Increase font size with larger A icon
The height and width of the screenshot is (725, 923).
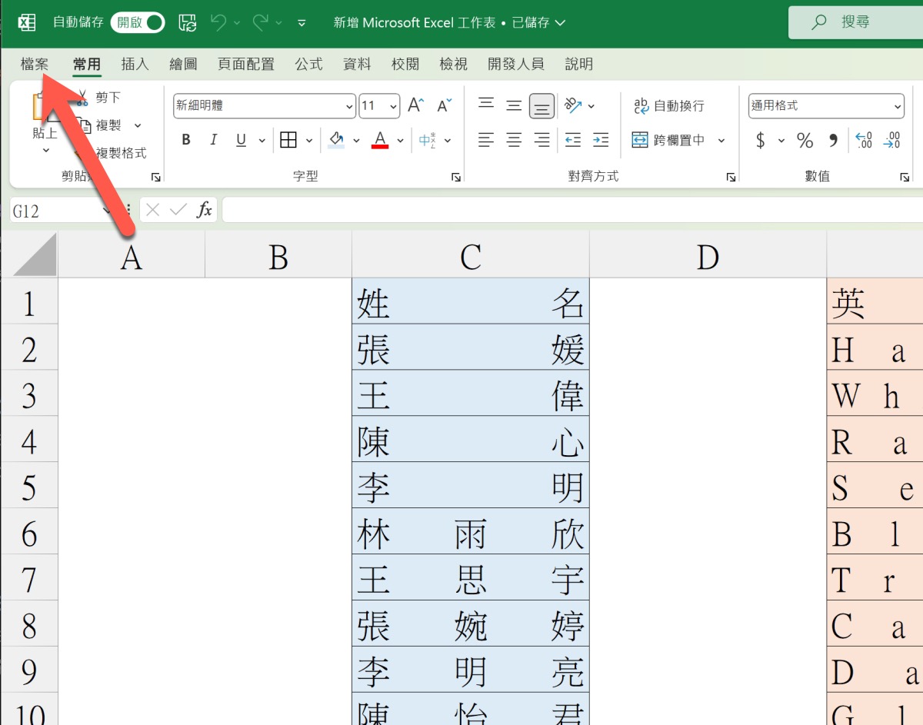[415, 105]
